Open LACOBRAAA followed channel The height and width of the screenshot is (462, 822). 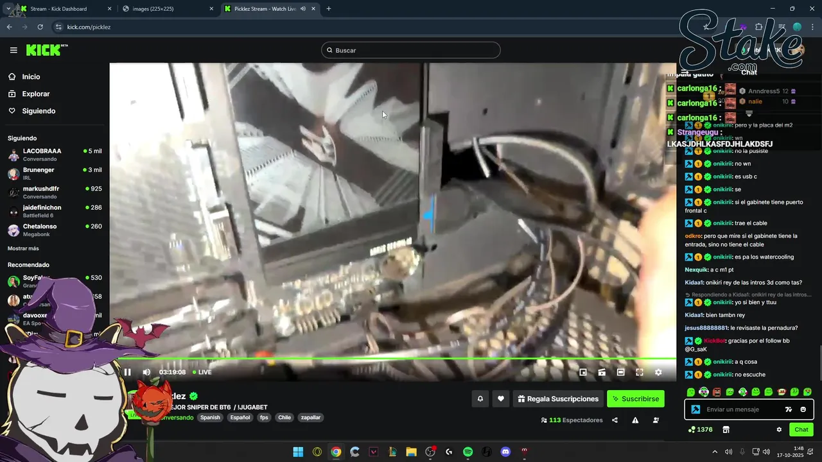pyautogui.click(x=55, y=155)
